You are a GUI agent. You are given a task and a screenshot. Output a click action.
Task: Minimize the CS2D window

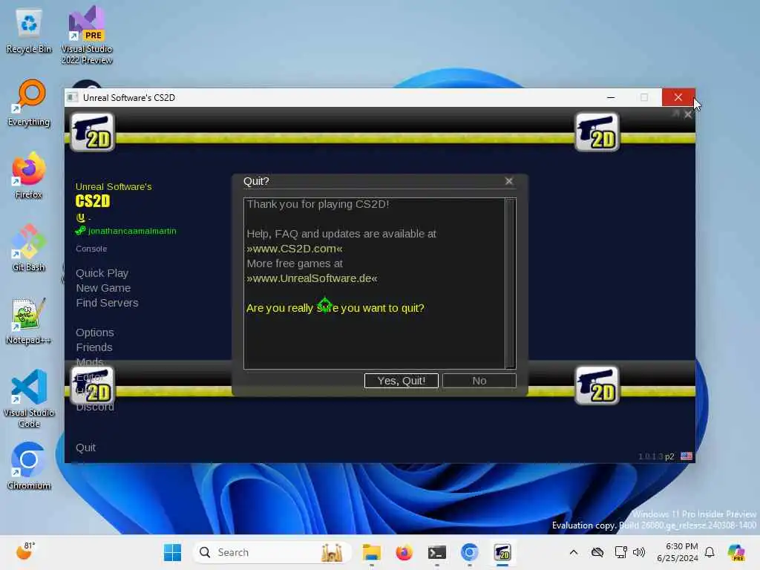[611, 97]
